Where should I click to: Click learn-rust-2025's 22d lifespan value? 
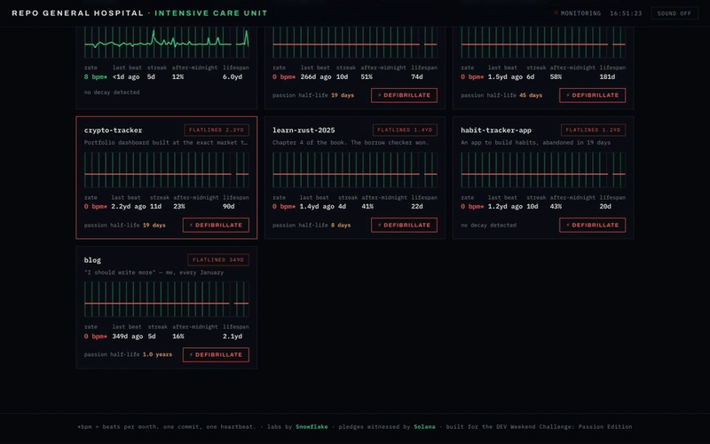[417, 207]
